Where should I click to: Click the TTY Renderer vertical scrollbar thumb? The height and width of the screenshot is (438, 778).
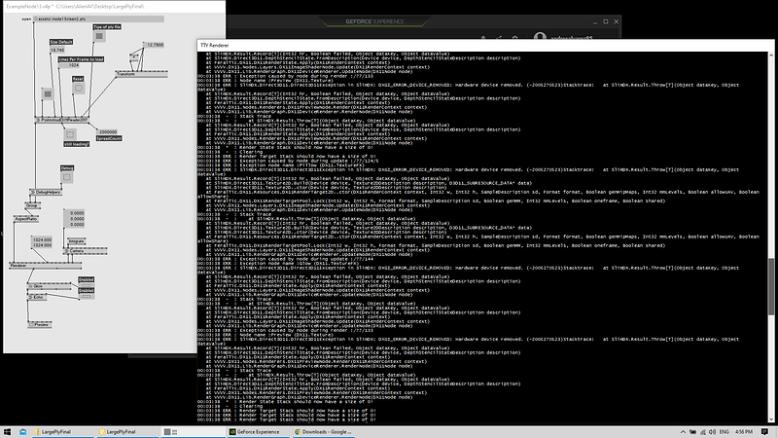771,286
